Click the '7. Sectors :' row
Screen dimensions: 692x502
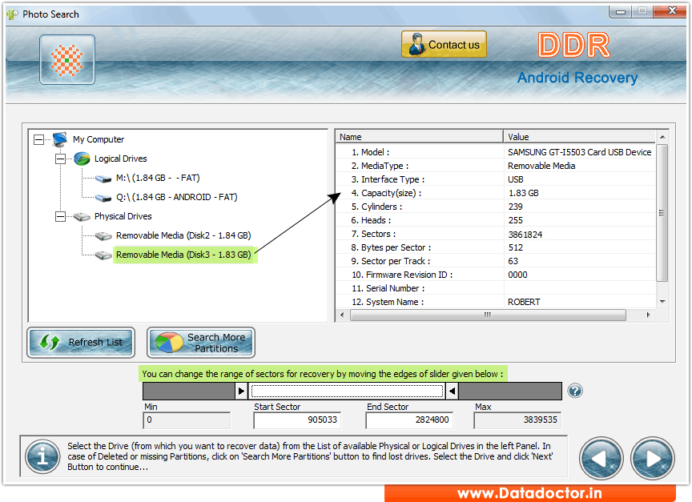tap(495, 235)
